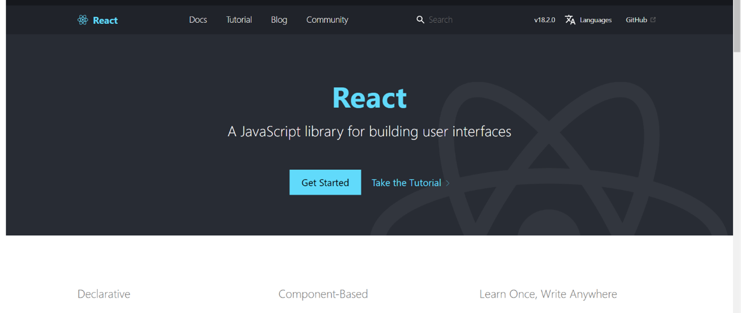Open the Docs navigation item
Image resolution: width=741 pixels, height=313 pixels.
pos(198,20)
